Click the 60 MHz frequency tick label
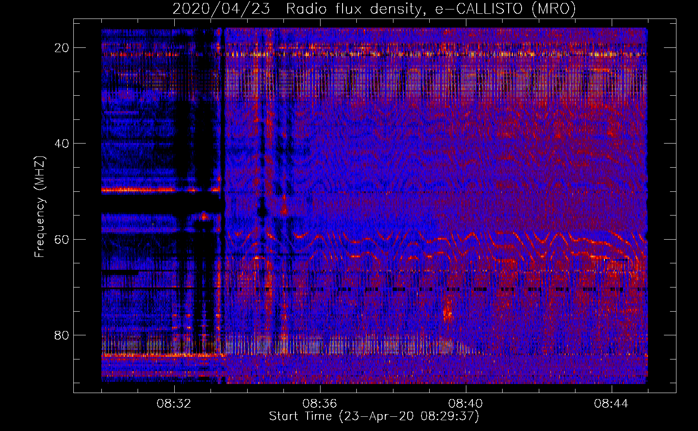This screenshot has width=698, height=431. 62,239
